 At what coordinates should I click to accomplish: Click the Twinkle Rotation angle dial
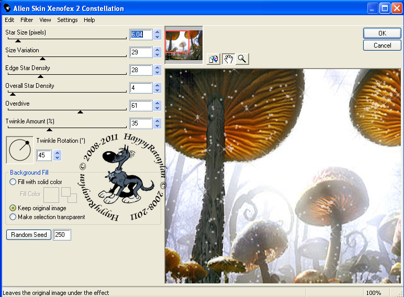pyautogui.click(x=20, y=150)
